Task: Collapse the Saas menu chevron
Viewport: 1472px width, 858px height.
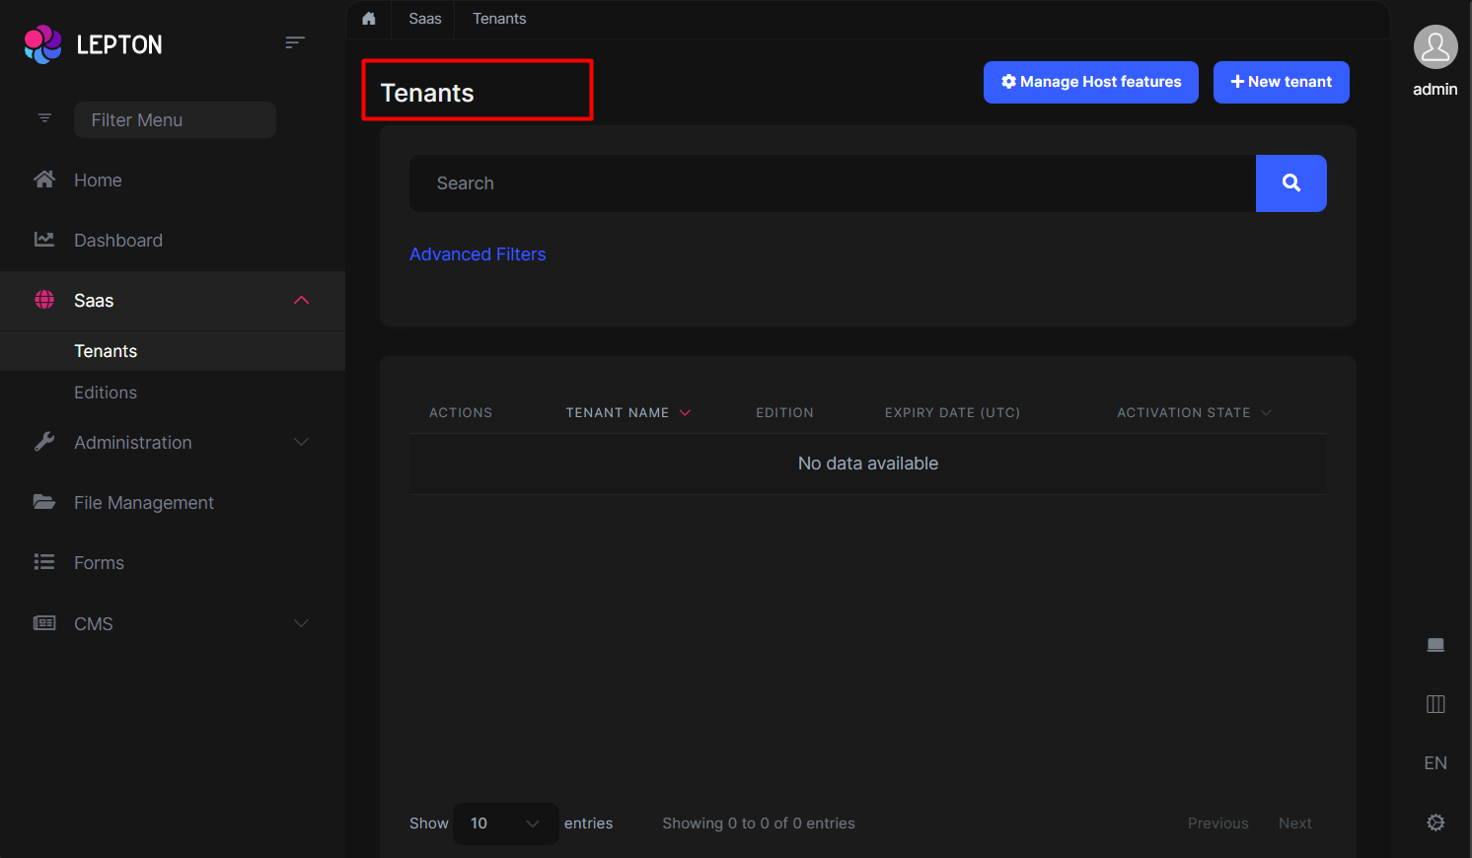Action: [302, 300]
